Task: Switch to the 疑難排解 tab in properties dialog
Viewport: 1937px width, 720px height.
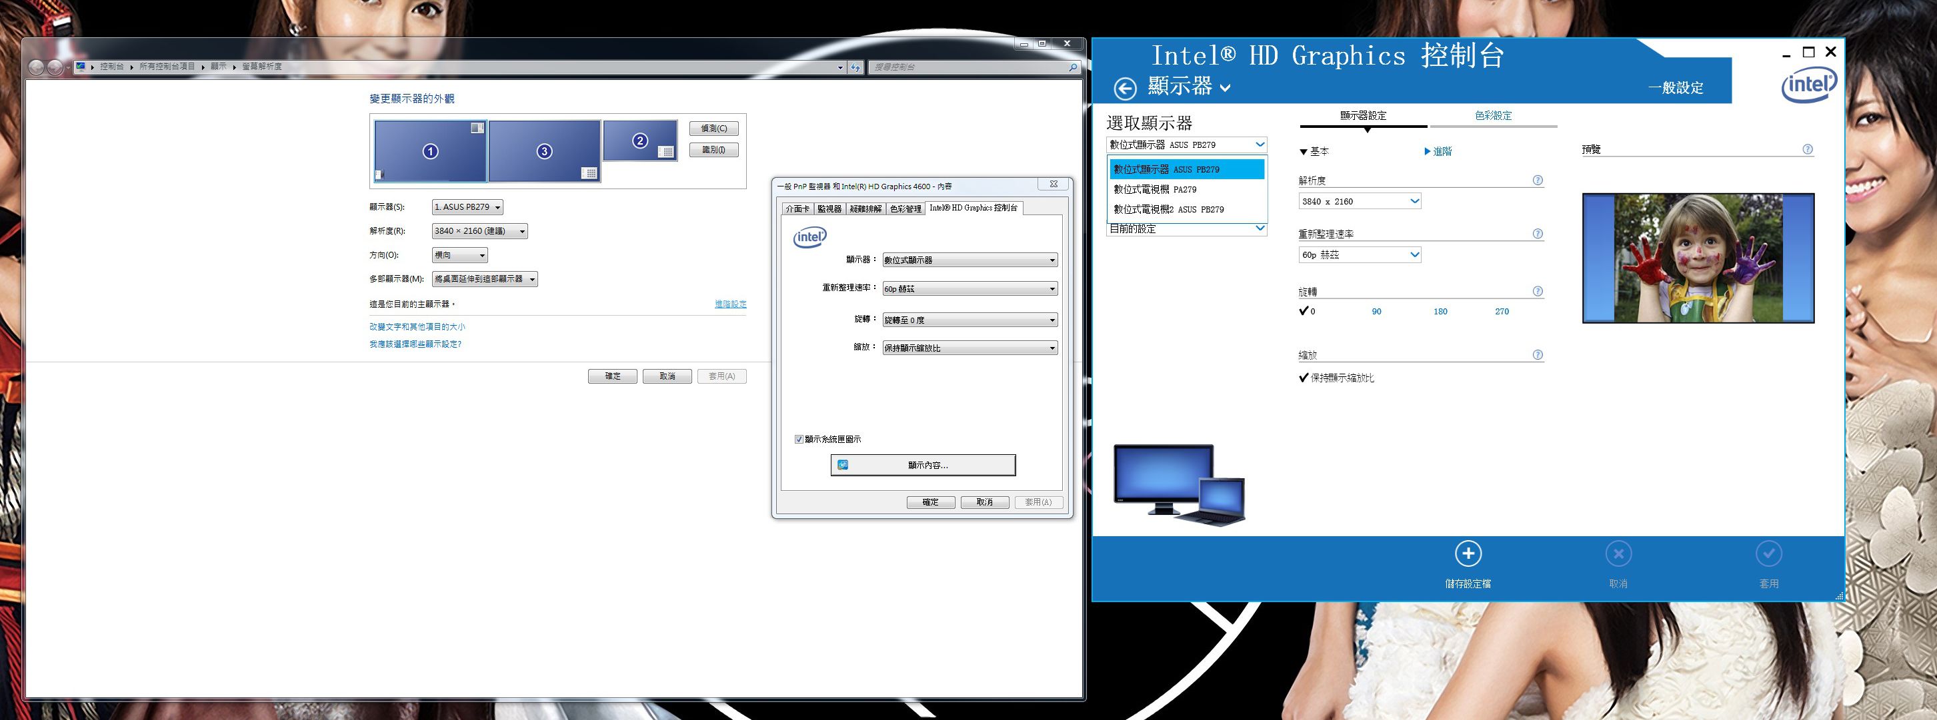Action: pyautogui.click(x=865, y=208)
